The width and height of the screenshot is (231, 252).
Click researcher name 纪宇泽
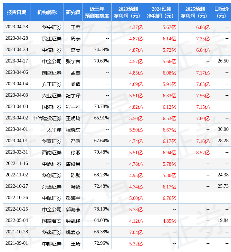(73, 96)
